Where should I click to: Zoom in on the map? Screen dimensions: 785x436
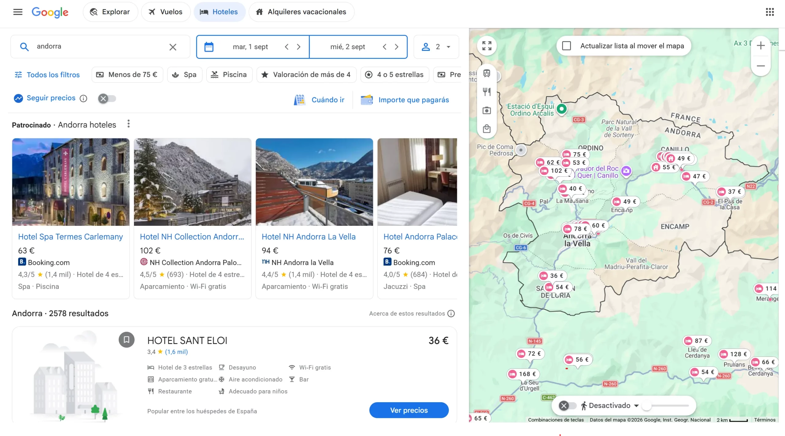(x=760, y=46)
